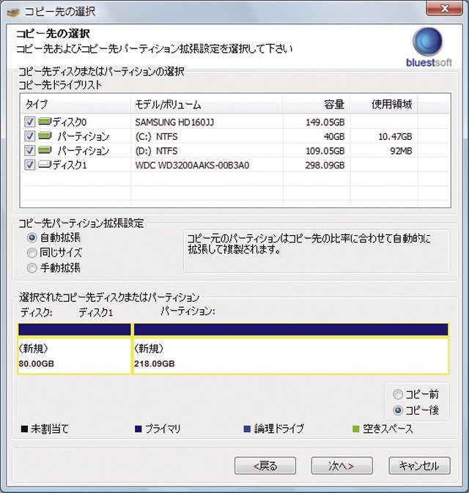Click the (C:) NTFS volume text

(156, 136)
